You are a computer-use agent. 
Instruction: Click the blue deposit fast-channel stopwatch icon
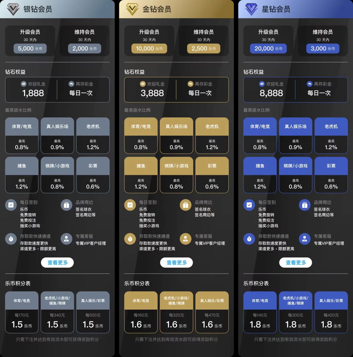coord(249,239)
